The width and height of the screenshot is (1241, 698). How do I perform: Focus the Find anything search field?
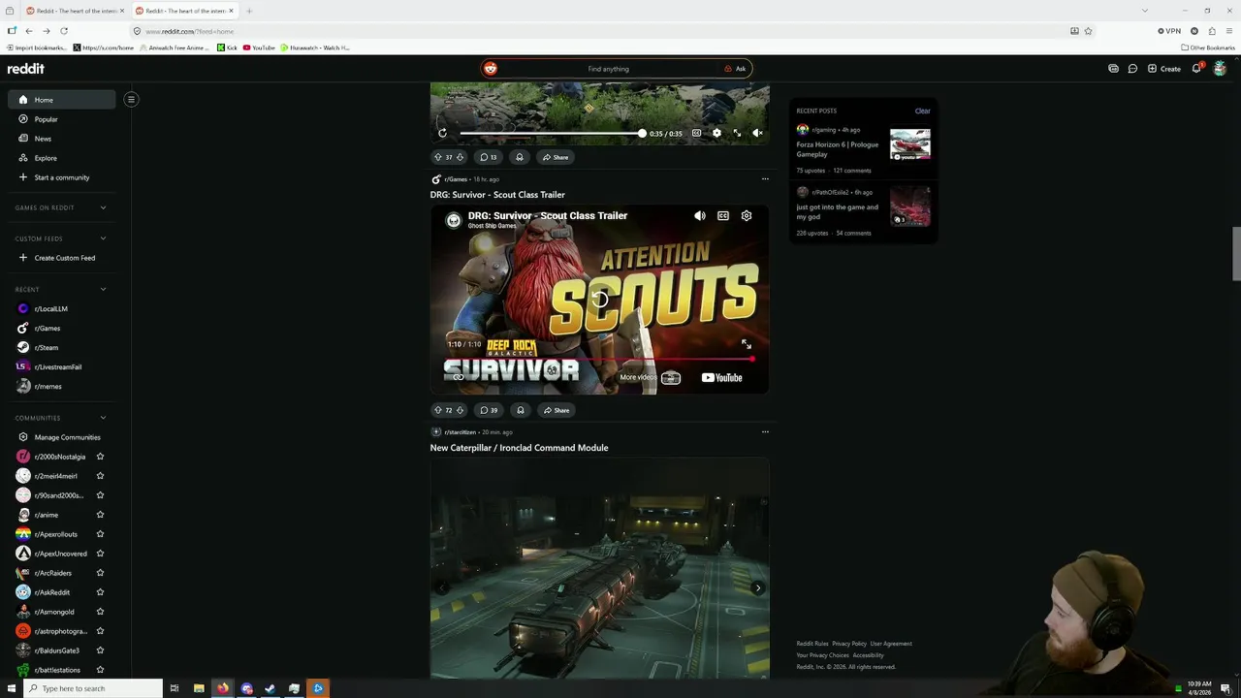[x=608, y=69]
